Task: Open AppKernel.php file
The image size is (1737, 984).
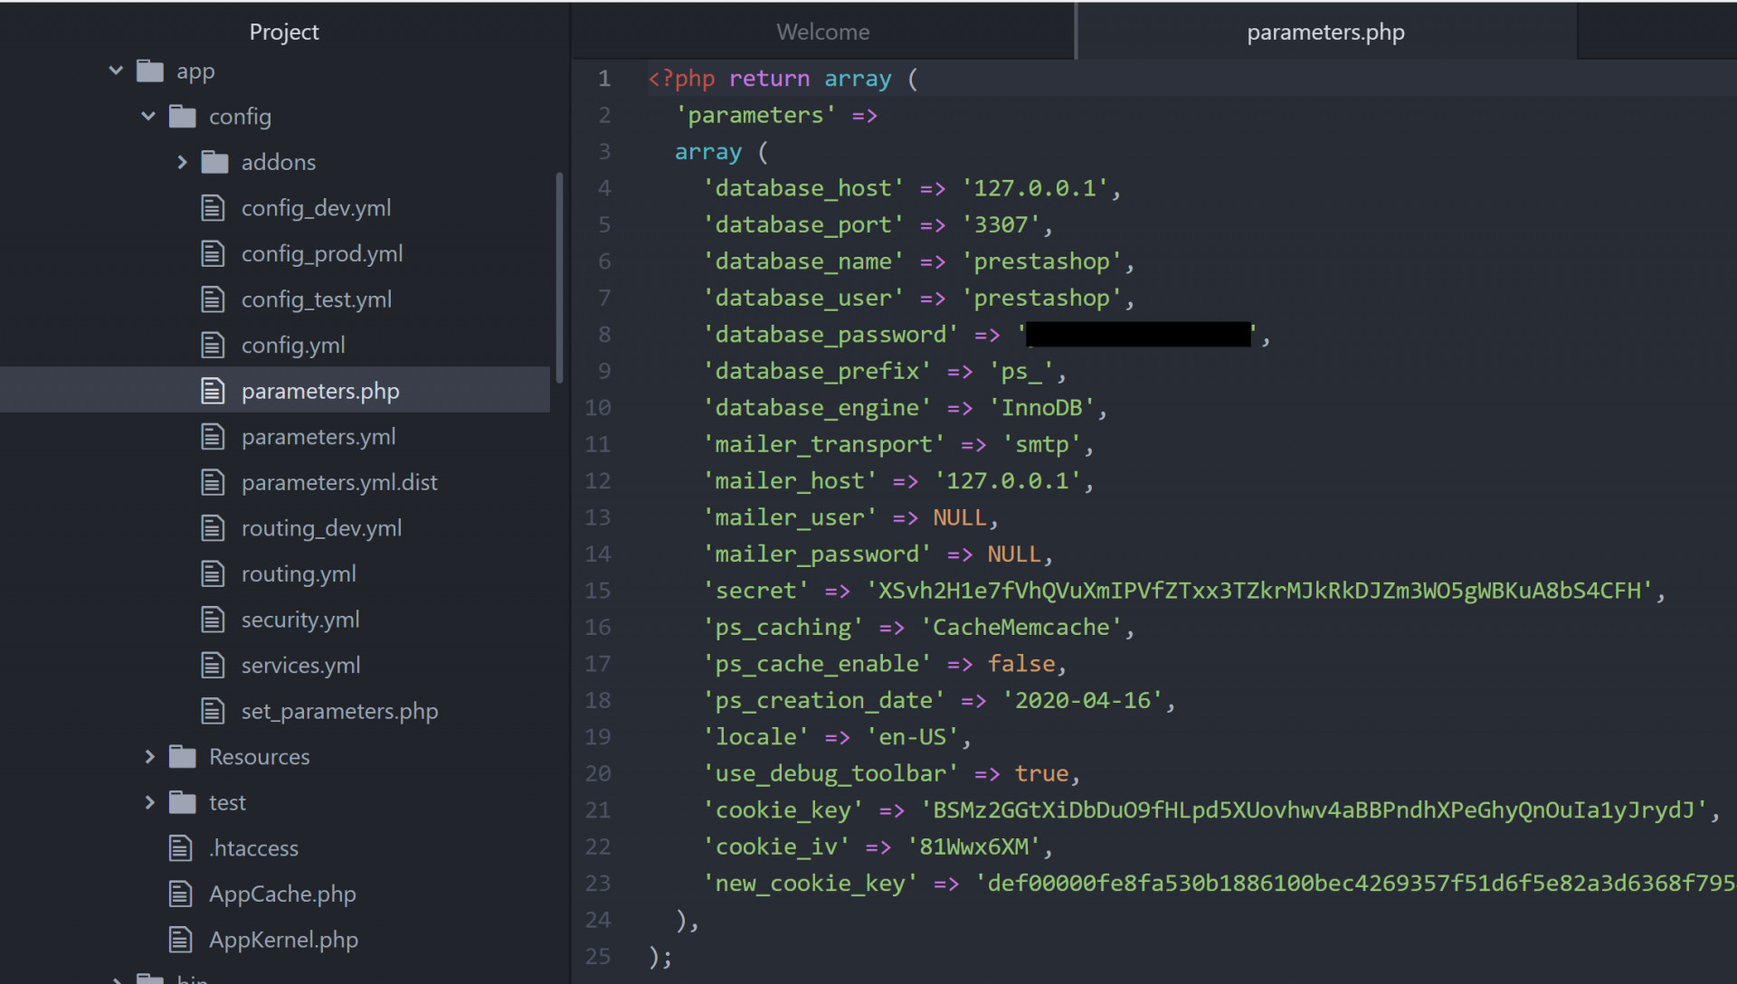Action: coord(283,940)
